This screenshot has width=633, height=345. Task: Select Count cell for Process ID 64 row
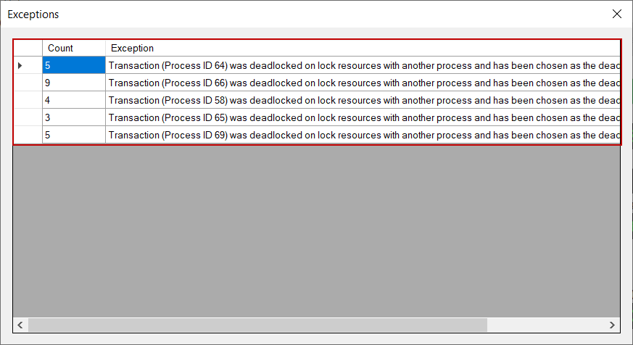click(73, 65)
